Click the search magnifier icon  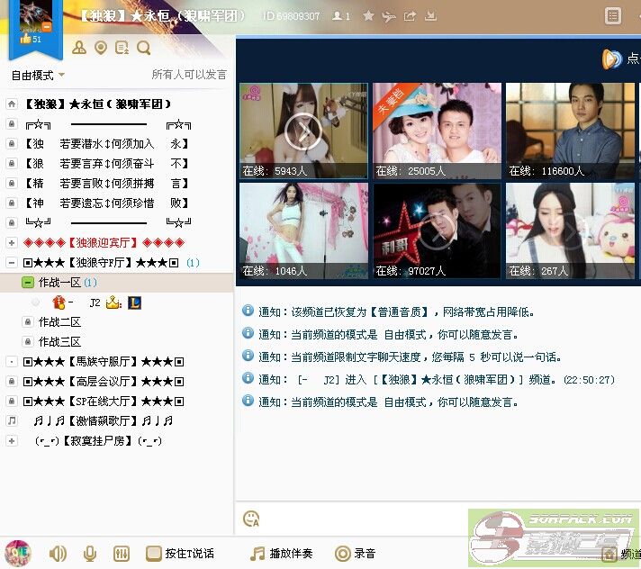143,48
